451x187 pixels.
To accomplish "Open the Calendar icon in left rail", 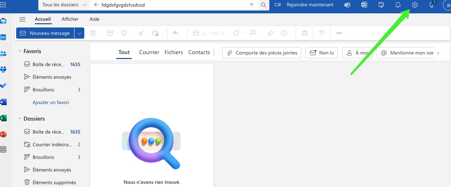I will 4,37.
